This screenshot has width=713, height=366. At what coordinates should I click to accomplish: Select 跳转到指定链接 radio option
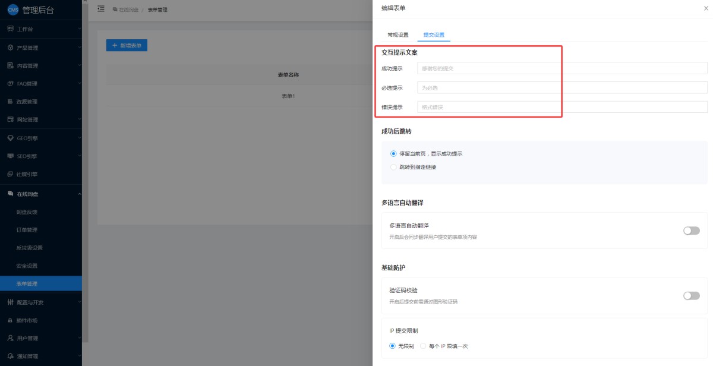coord(393,167)
